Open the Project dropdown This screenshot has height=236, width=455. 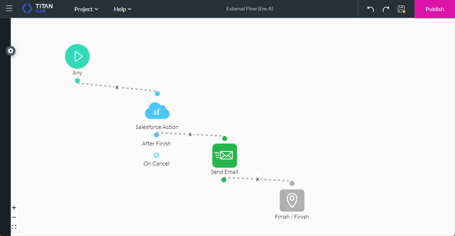tap(86, 9)
